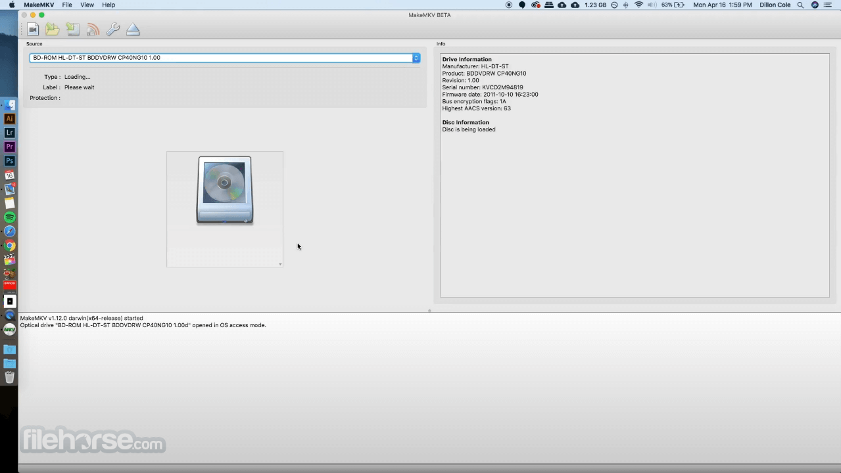Open Preferences with the wrench icon

pos(112,29)
